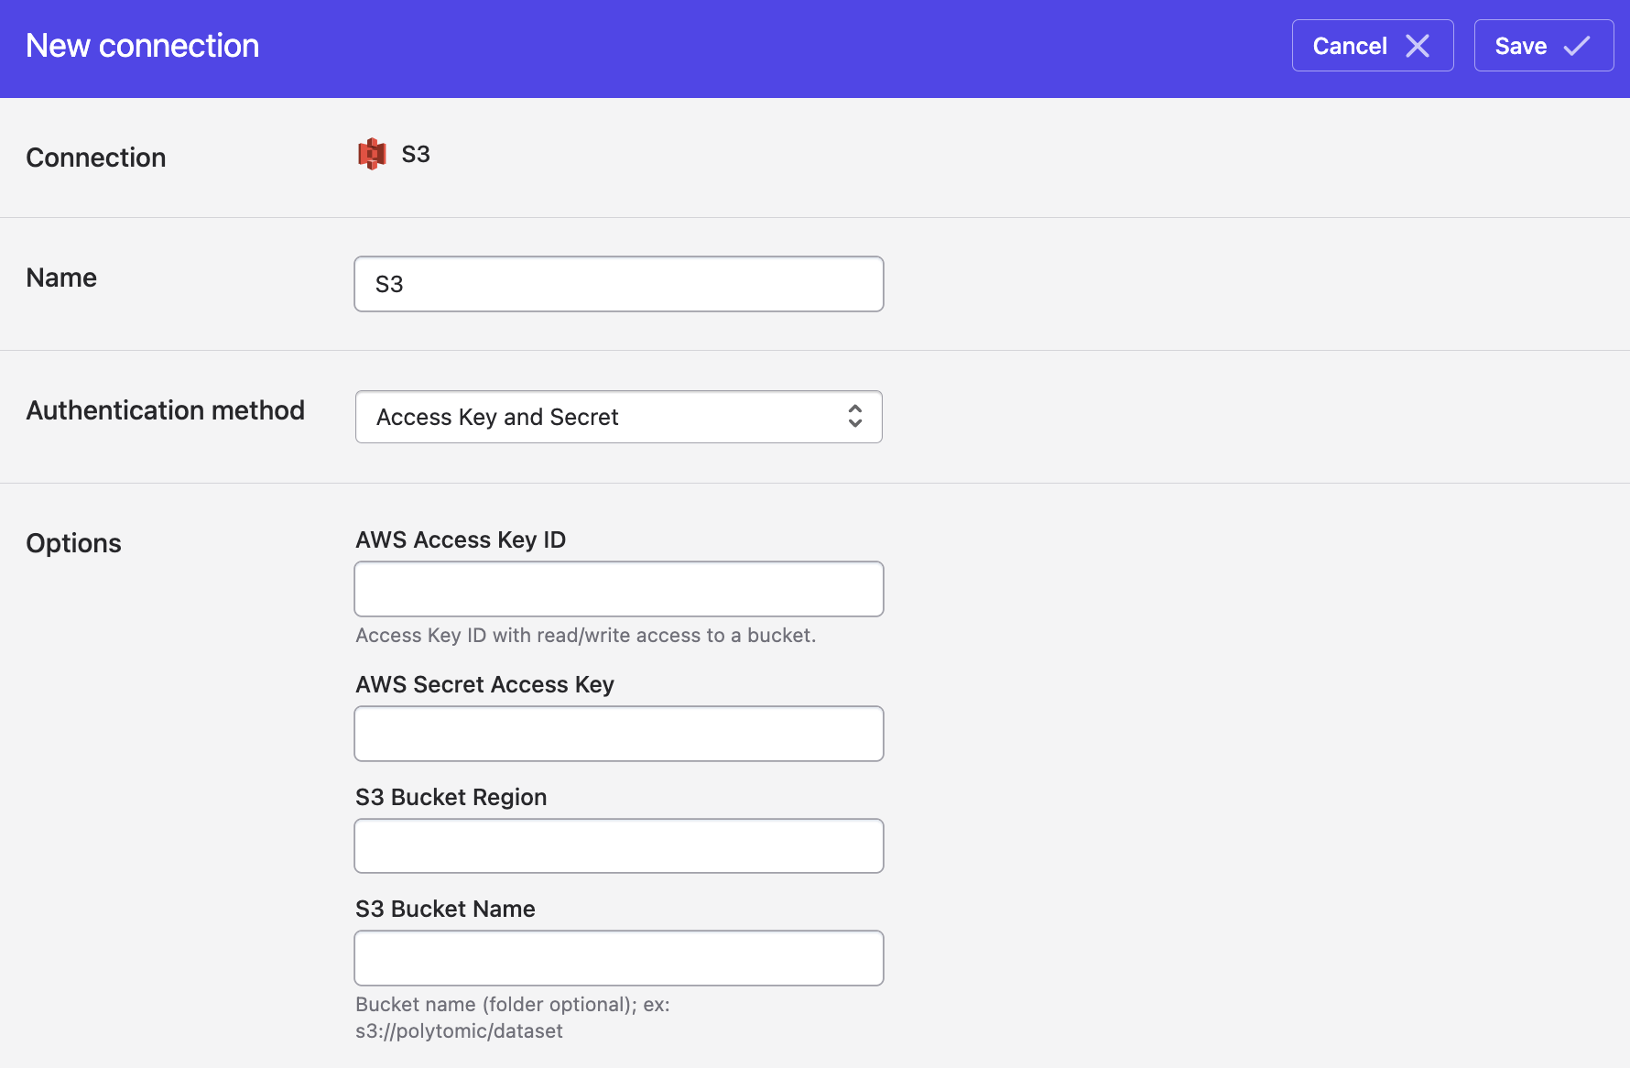Click into the S3 Bucket Name field
Screen dimensions: 1630x1068
click(x=619, y=958)
